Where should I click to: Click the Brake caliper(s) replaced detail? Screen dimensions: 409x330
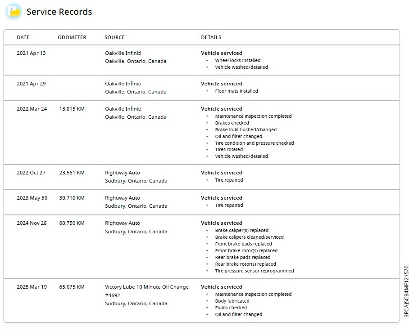[241, 230]
